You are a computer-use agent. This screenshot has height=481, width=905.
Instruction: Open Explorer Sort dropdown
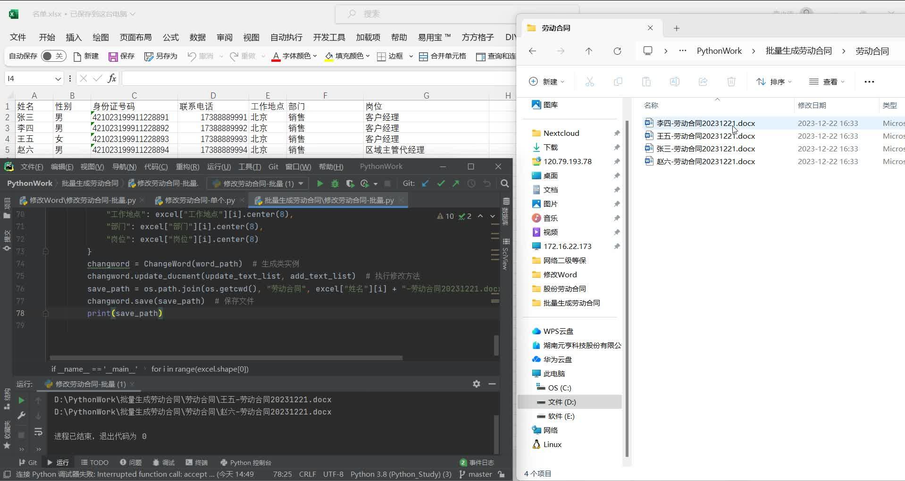pyautogui.click(x=774, y=82)
